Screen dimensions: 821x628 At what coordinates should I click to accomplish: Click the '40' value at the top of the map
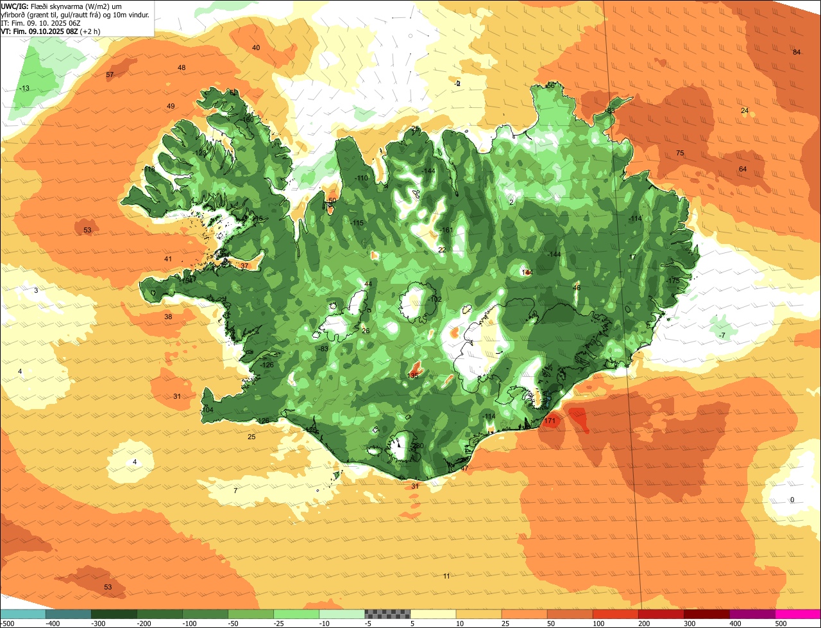[x=256, y=48]
